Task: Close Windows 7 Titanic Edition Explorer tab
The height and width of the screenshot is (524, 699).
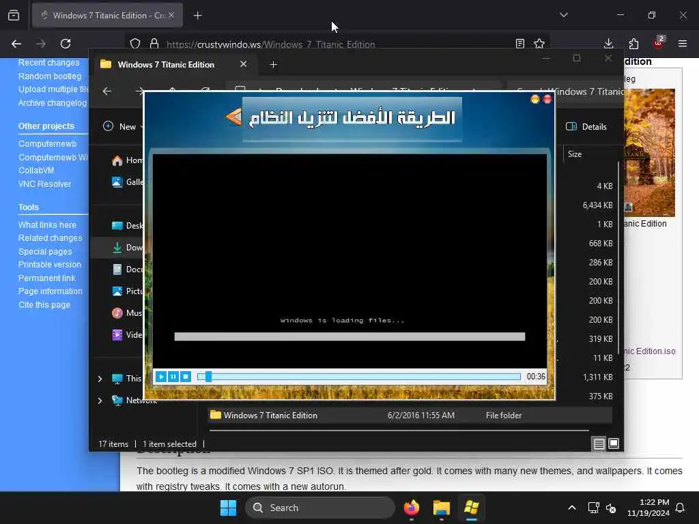Action: click(244, 64)
